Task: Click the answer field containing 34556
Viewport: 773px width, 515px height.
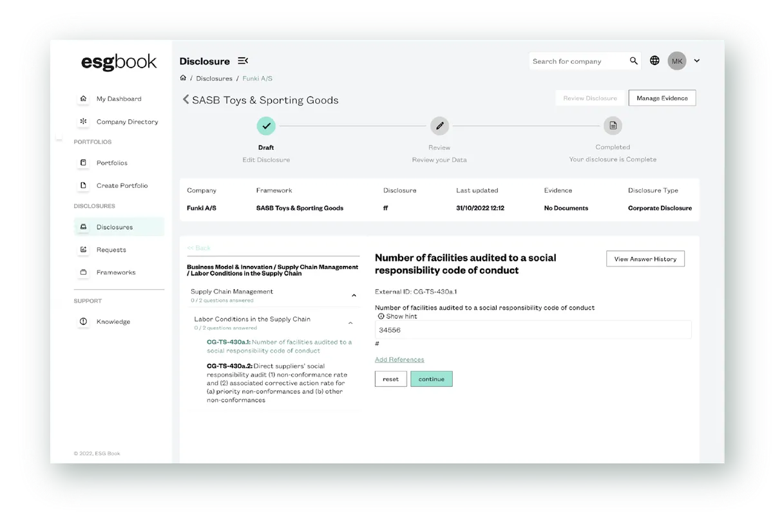Action: tap(533, 330)
